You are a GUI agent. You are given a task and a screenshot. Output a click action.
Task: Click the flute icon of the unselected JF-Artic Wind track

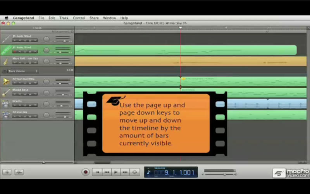pyautogui.click(x=6, y=39)
